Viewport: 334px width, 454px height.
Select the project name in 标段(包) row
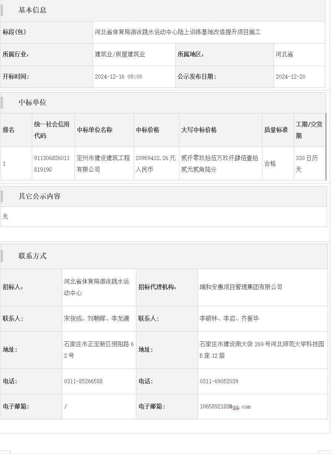(178, 32)
